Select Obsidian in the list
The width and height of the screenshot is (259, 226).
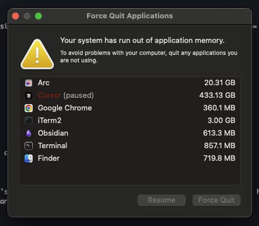129,133
